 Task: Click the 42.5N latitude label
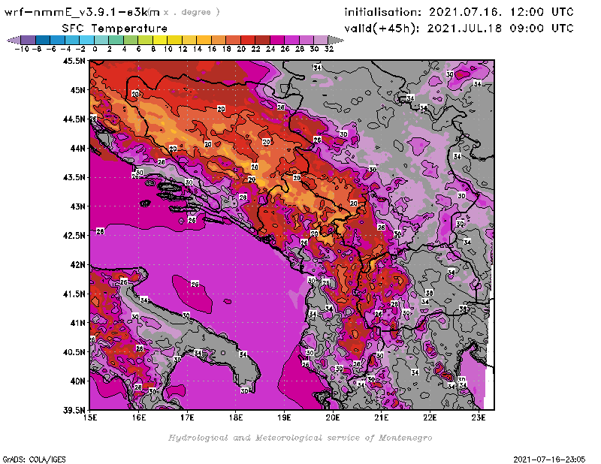74,236
